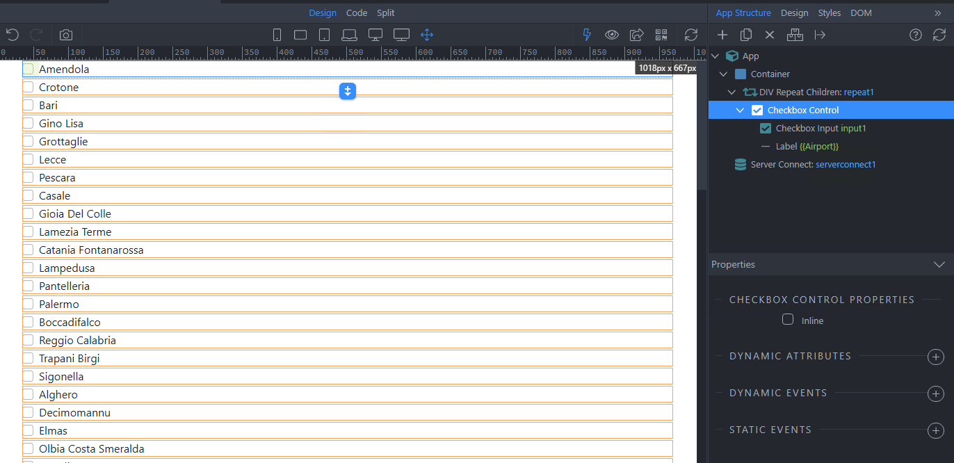The height and width of the screenshot is (463, 954).
Task: Switch to Code view tab
Action: (357, 13)
